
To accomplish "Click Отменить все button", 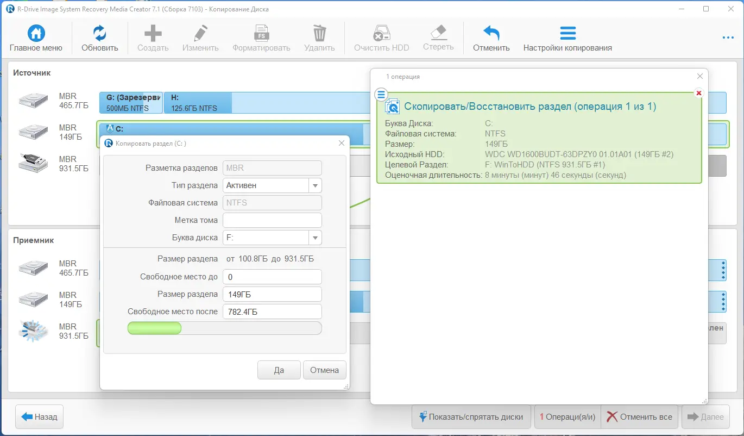I will [640, 417].
